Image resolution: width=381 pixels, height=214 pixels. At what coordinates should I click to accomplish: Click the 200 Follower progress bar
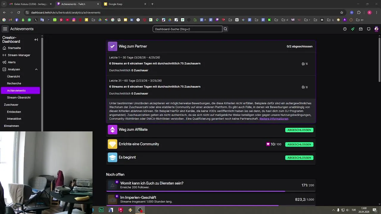point(211,191)
